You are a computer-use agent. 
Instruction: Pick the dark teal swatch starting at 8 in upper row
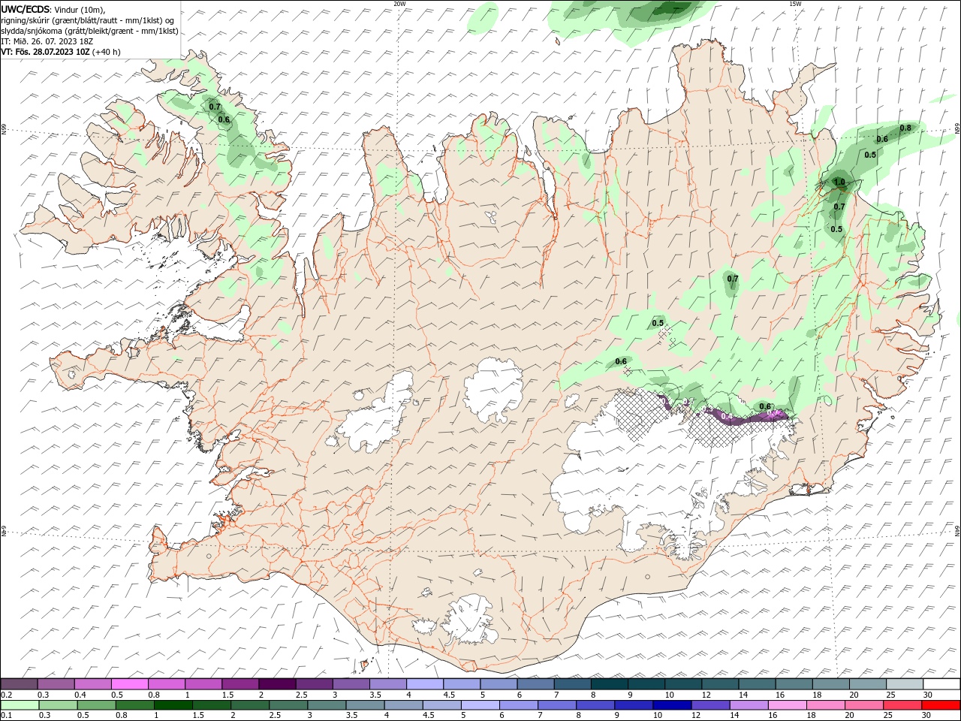609,684
